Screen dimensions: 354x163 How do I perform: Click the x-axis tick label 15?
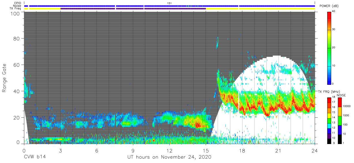[x=206, y=150]
